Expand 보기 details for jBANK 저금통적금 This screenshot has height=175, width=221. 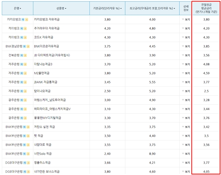click(x=186, y=82)
